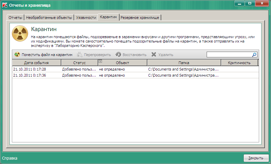Switch to the Уязвимости tab
Image resolution: width=271 pixels, height=164 pixels.
coord(86,18)
